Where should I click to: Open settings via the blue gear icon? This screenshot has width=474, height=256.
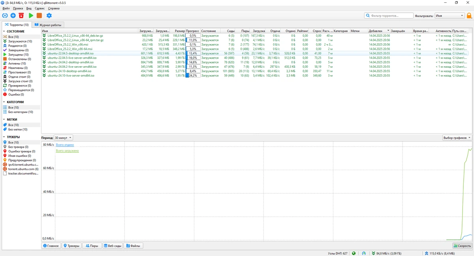(x=49, y=15)
